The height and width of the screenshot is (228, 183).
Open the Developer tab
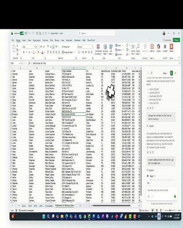tap(77, 40)
